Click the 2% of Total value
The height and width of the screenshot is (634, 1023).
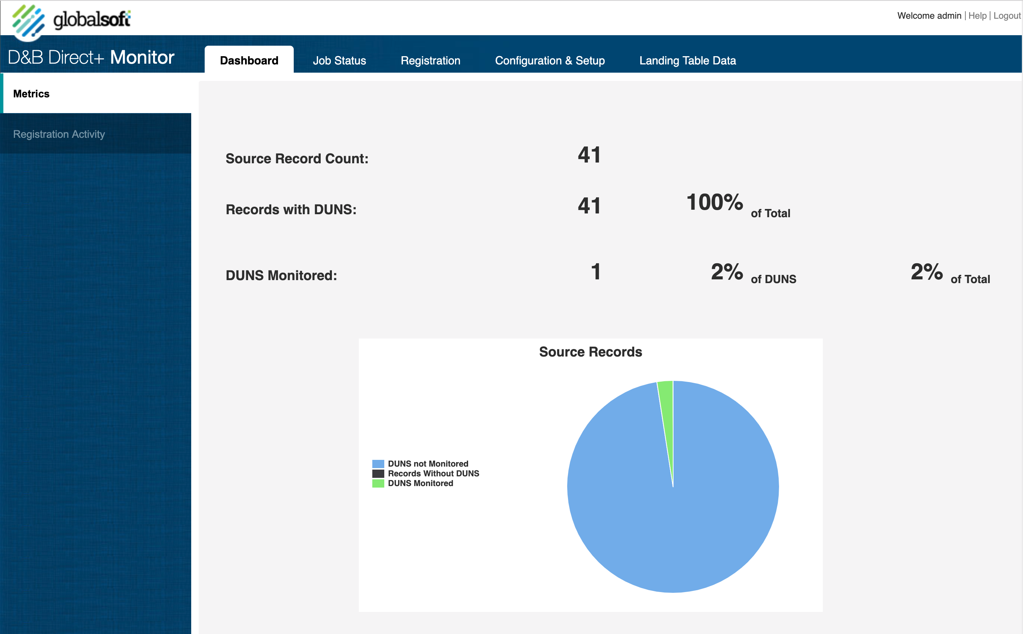(x=950, y=273)
